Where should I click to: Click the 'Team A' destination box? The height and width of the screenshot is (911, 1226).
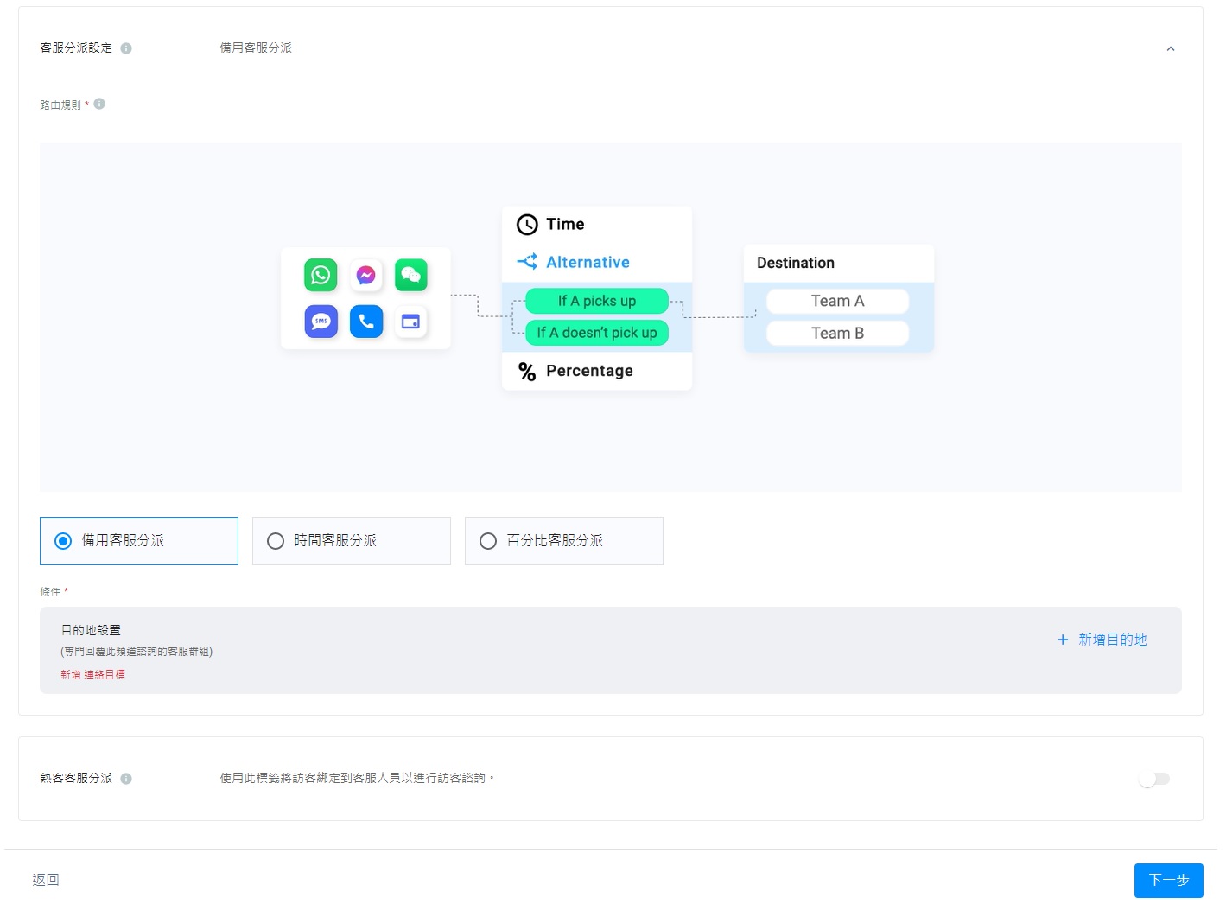pos(837,301)
